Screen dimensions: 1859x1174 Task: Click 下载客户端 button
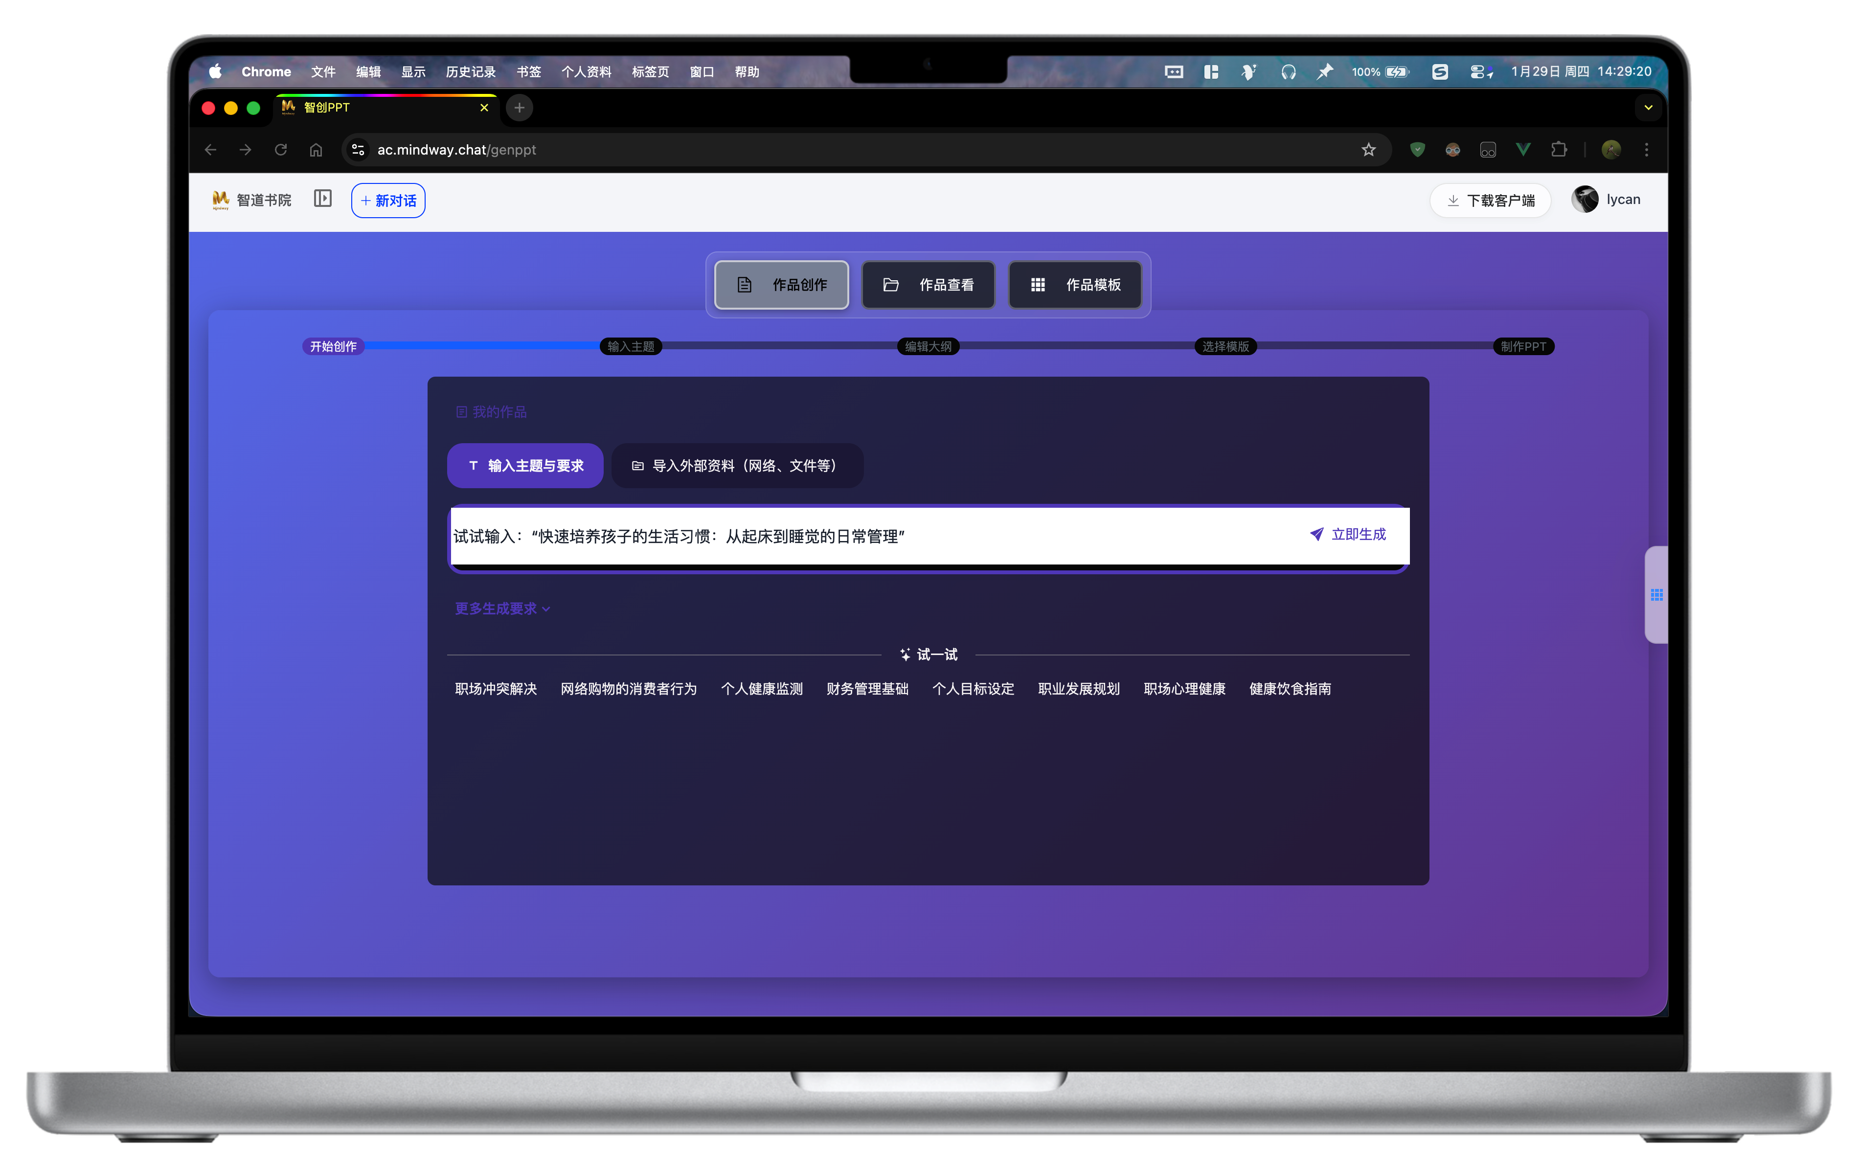[1490, 201]
